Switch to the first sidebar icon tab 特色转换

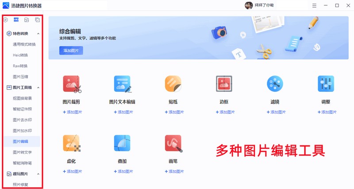tap(6, 20)
